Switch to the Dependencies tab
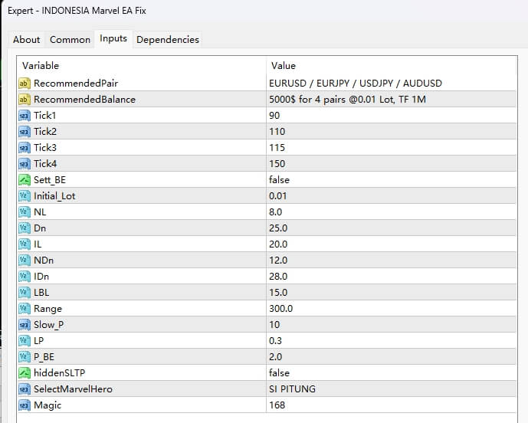This screenshot has width=528, height=423. [168, 40]
